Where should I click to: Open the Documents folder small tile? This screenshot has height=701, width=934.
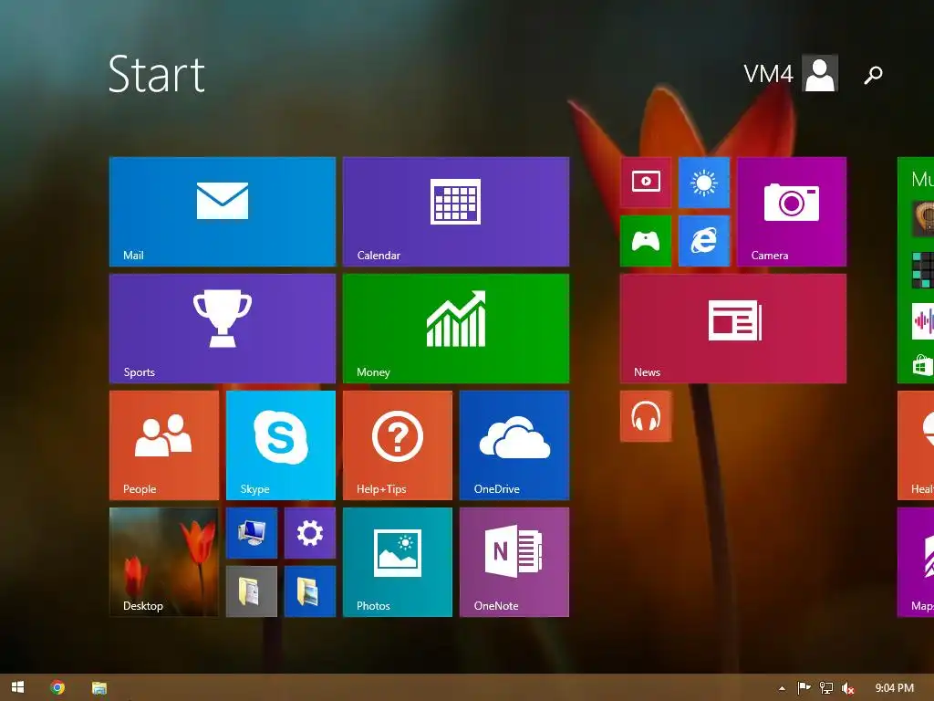(x=252, y=591)
